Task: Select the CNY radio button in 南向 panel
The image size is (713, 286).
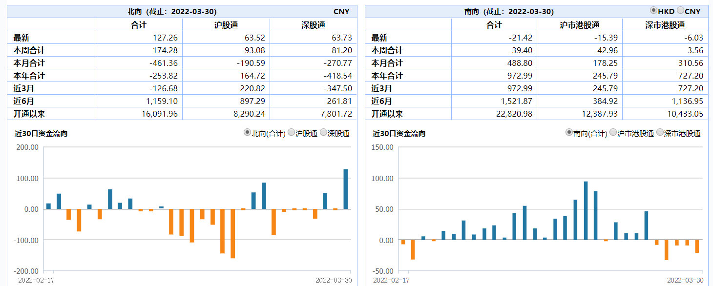Action: [680, 10]
